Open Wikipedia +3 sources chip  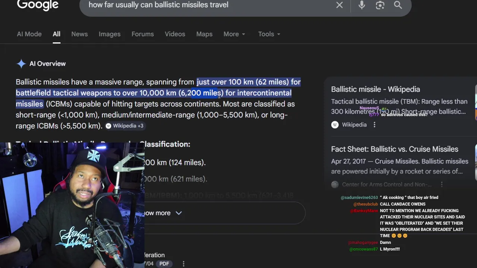coord(124,126)
